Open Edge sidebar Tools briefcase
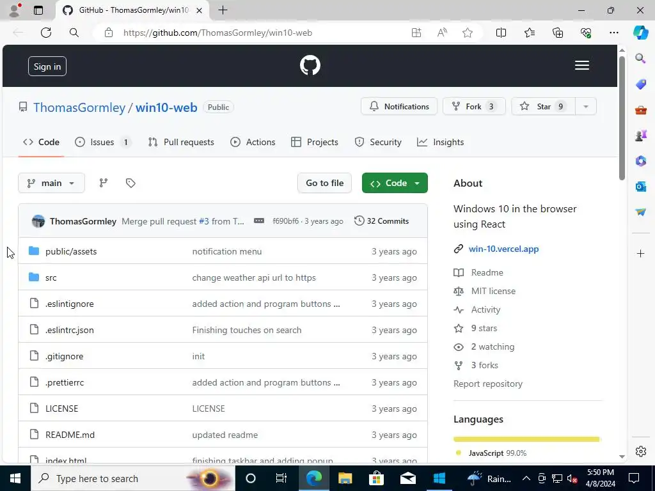The height and width of the screenshot is (491, 655). (640, 110)
